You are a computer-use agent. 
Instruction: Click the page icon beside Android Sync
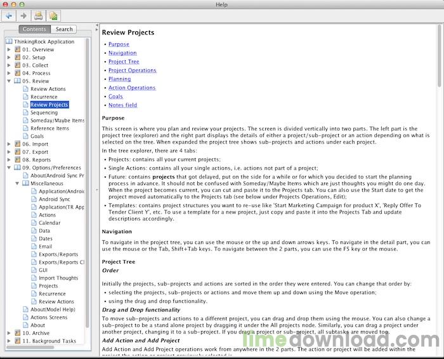[34, 199]
